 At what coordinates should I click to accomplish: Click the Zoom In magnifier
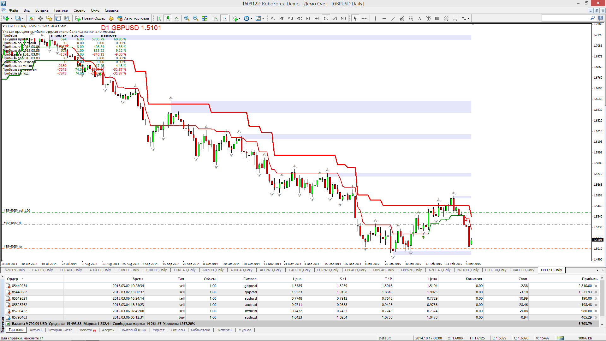tap(187, 18)
